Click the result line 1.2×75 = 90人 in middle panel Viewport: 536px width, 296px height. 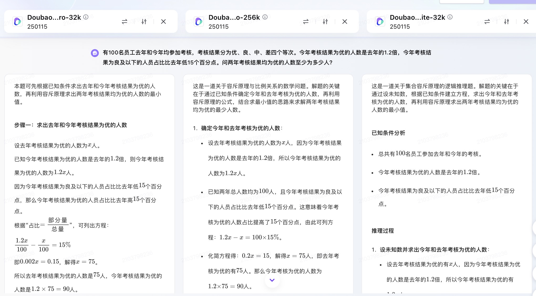click(230, 286)
